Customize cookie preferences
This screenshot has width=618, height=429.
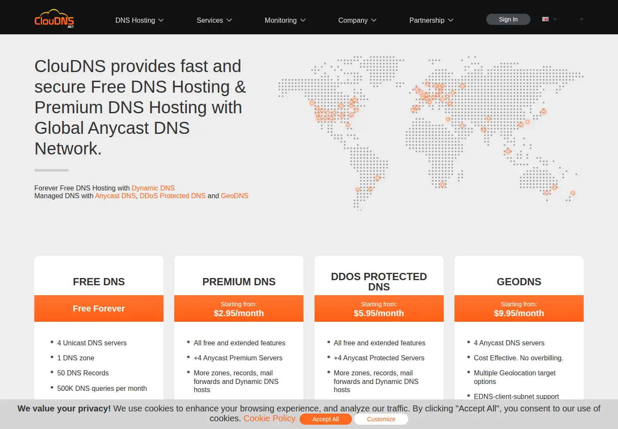click(381, 419)
